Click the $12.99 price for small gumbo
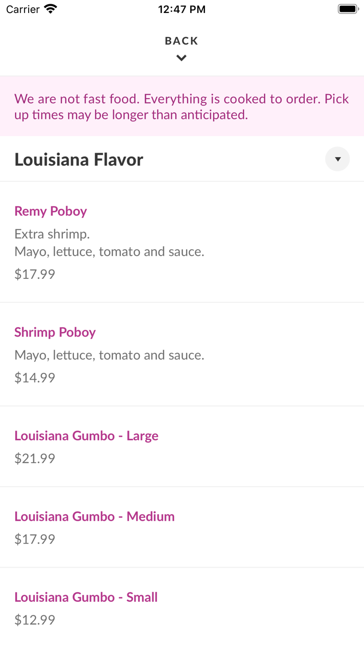Screen dimensions: 364x646 point(34,620)
